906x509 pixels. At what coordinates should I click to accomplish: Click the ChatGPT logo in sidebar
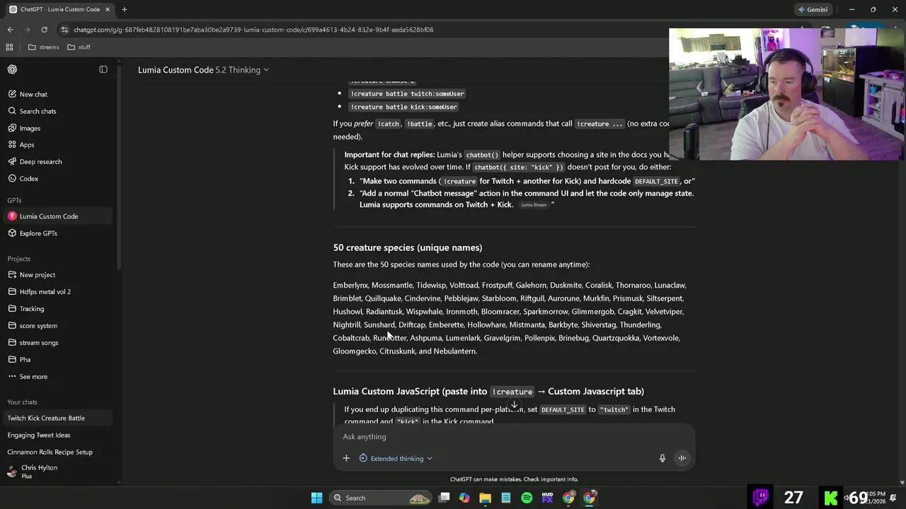pos(12,69)
